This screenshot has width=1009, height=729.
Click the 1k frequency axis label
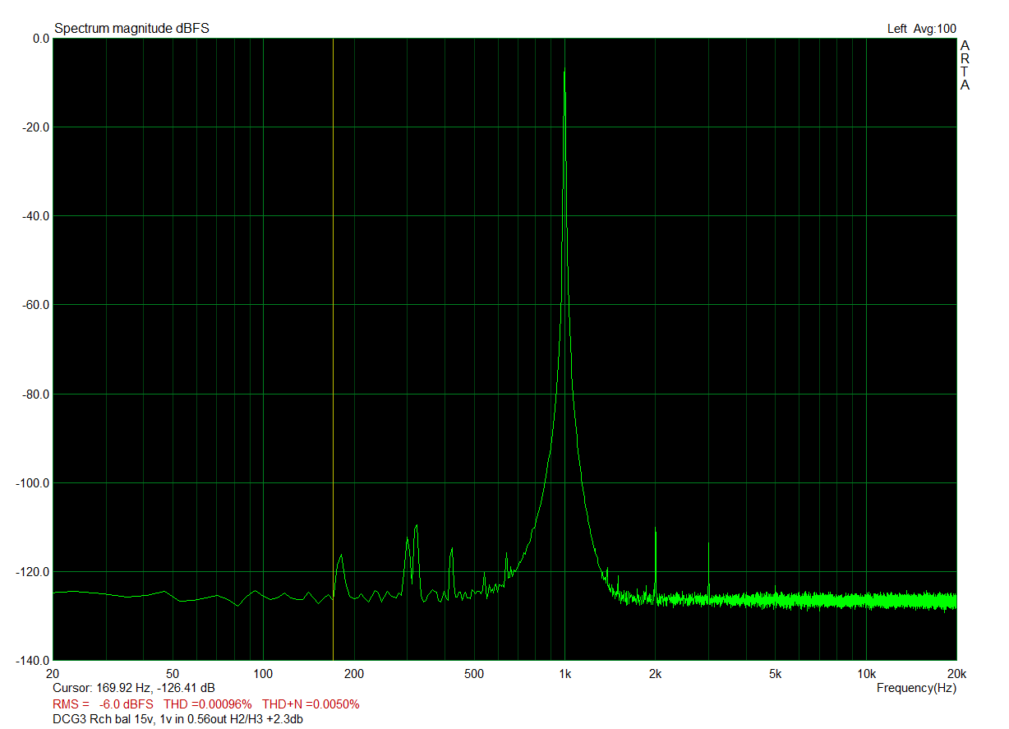pyautogui.click(x=564, y=674)
